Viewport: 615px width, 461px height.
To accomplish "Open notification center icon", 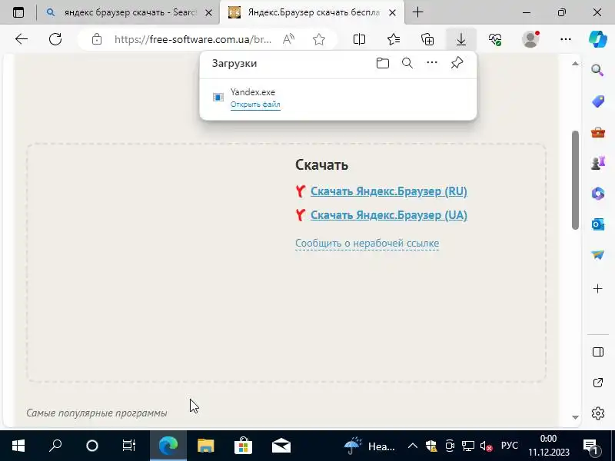I will point(591,446).
